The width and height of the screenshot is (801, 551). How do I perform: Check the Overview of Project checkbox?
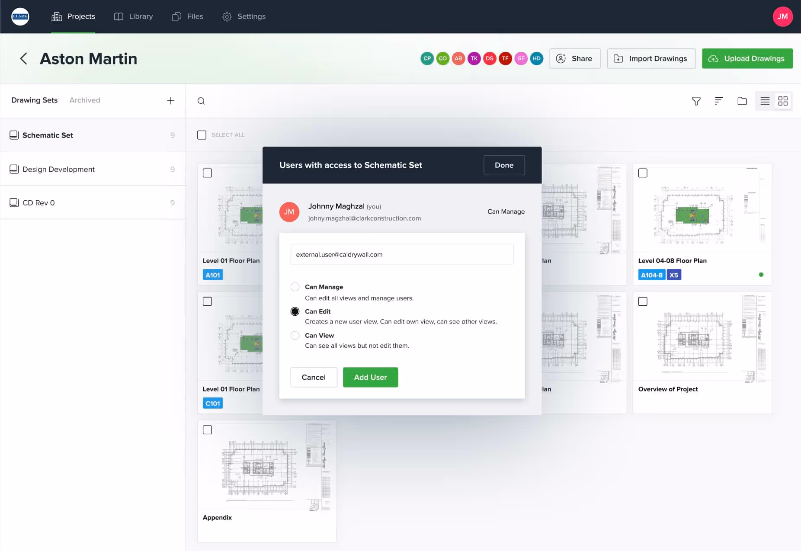coord(643,301)
